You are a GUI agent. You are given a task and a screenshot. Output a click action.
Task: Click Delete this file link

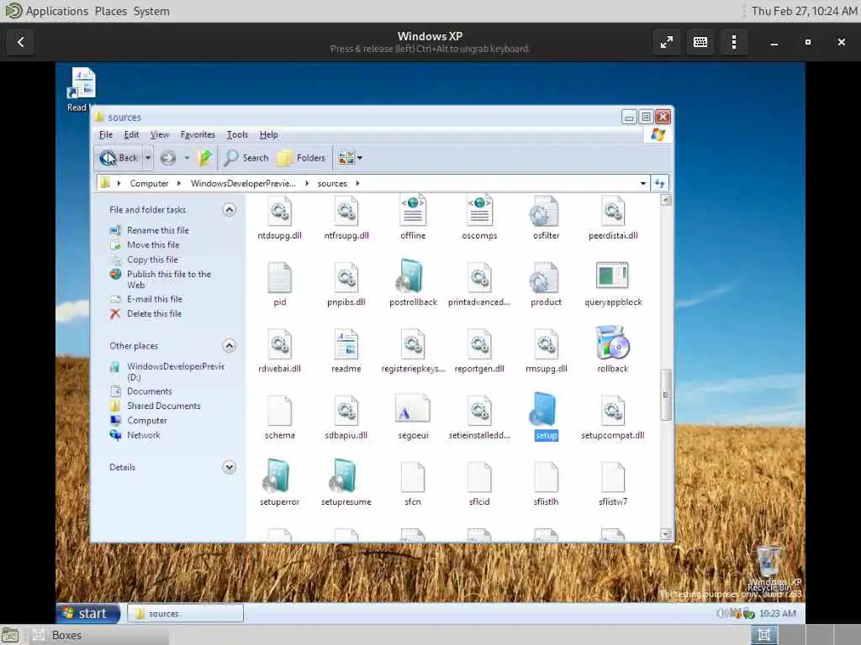coord(155,314)
